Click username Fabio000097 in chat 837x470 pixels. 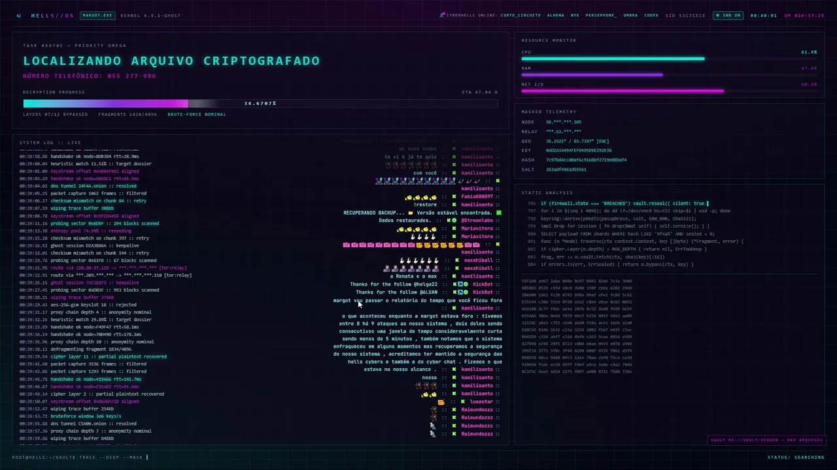click(x=477, y=196)
